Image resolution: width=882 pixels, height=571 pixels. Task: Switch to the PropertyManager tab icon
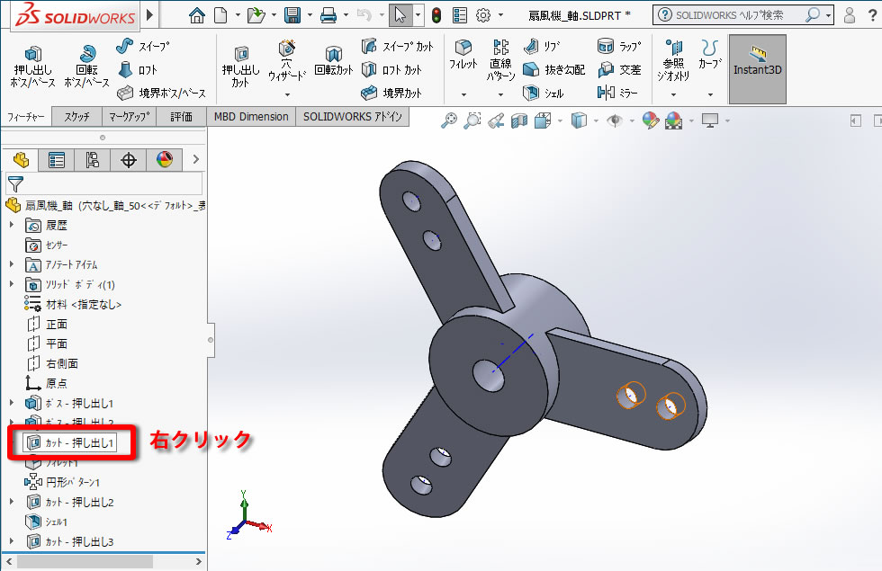click(56, 160)
